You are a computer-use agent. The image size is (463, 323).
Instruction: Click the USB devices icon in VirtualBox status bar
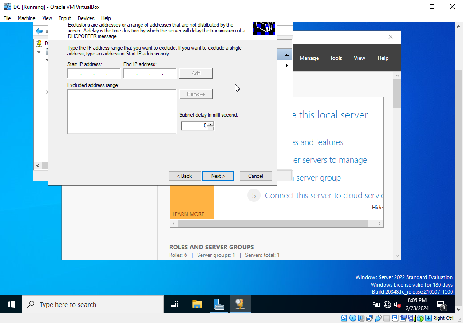coord(377,318)
